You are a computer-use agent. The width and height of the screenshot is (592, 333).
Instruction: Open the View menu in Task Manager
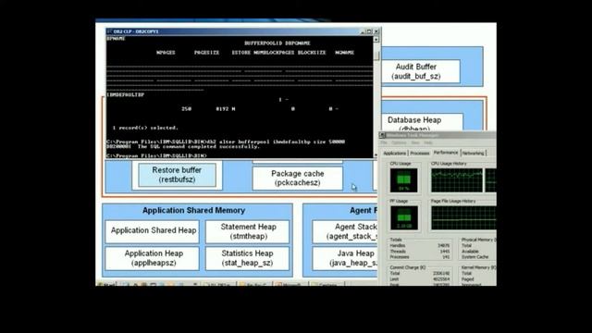point(415,142)
